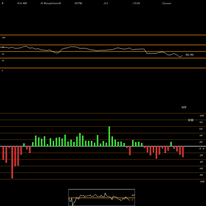
Task: Click the 70 level label on RSI panel
Action: 3,47
